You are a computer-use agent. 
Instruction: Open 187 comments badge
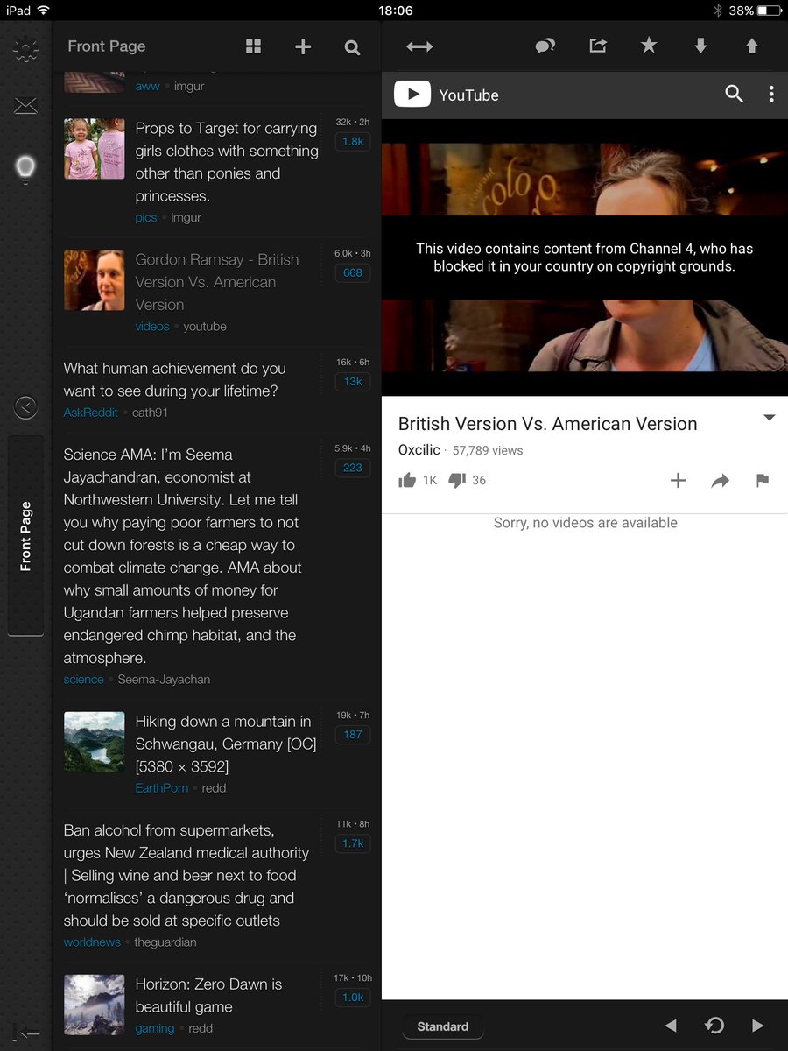(353, 734)
